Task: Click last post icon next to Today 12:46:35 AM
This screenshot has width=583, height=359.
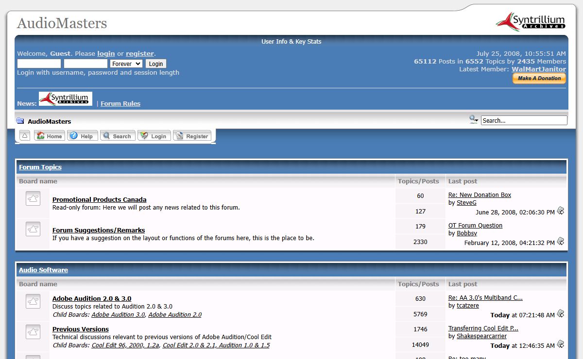Action: point(561,344)
